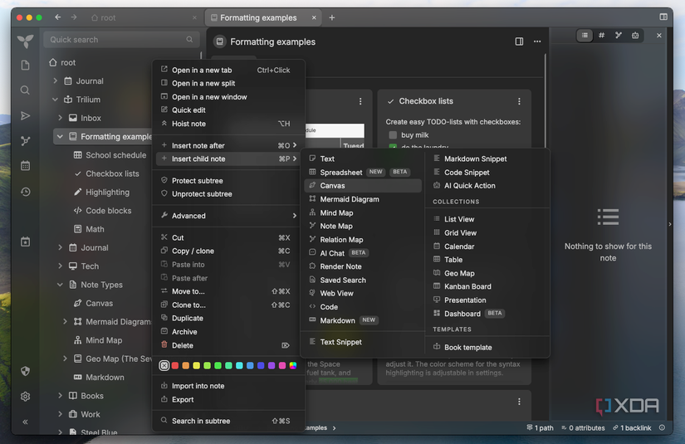This screenshot has width=685, height=444.
Task: Select Open in a new tab
Action: point(228,70)
